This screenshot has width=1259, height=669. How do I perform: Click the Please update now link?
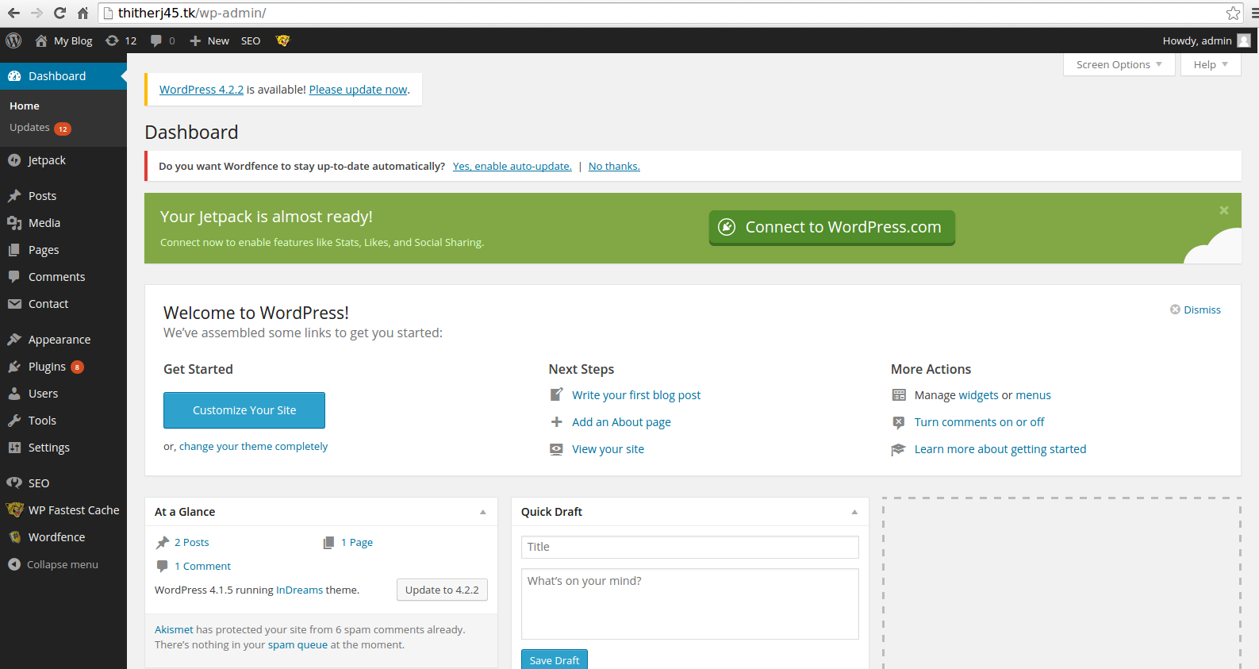click(x=358, y=90)
